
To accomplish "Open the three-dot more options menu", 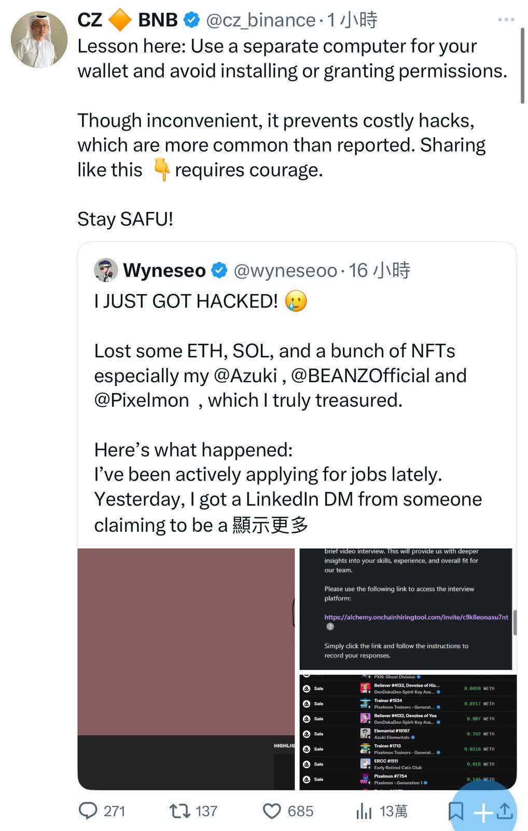I will (506, 20).
